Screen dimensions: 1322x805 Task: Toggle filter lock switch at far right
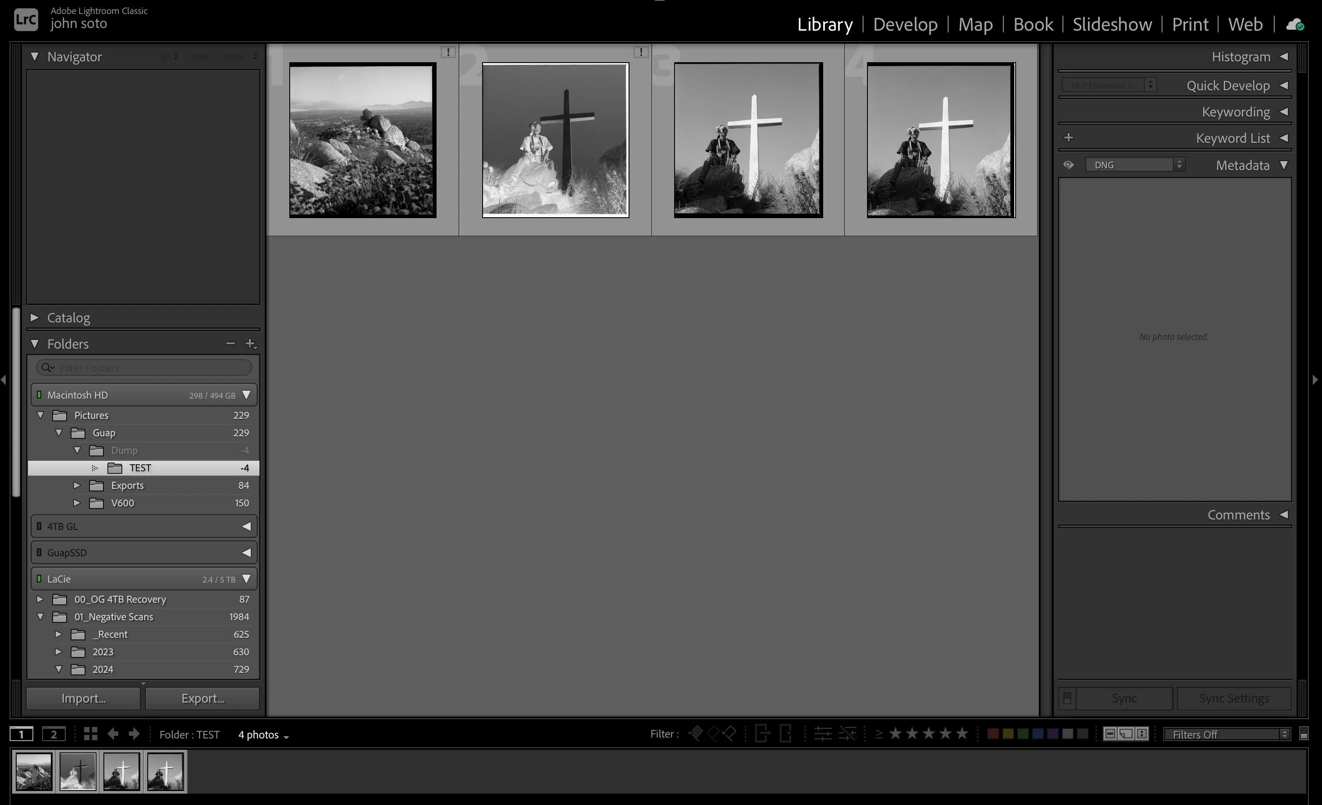pos(1304,734)
